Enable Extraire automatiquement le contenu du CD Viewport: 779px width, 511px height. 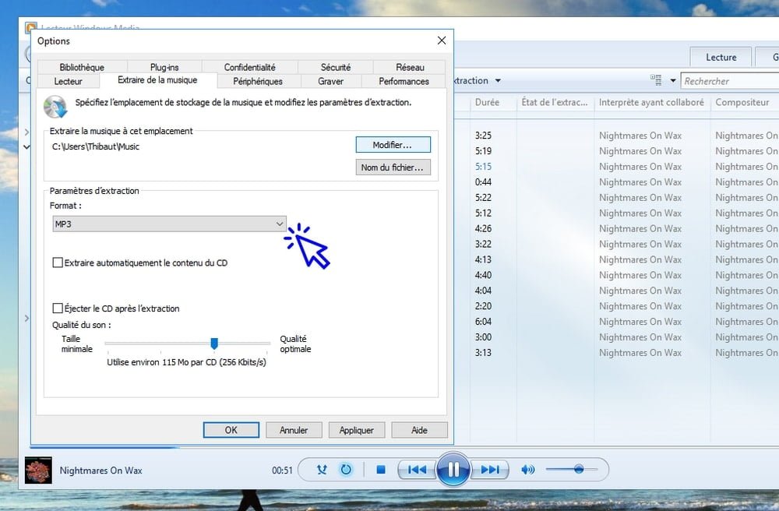point(58,263)
